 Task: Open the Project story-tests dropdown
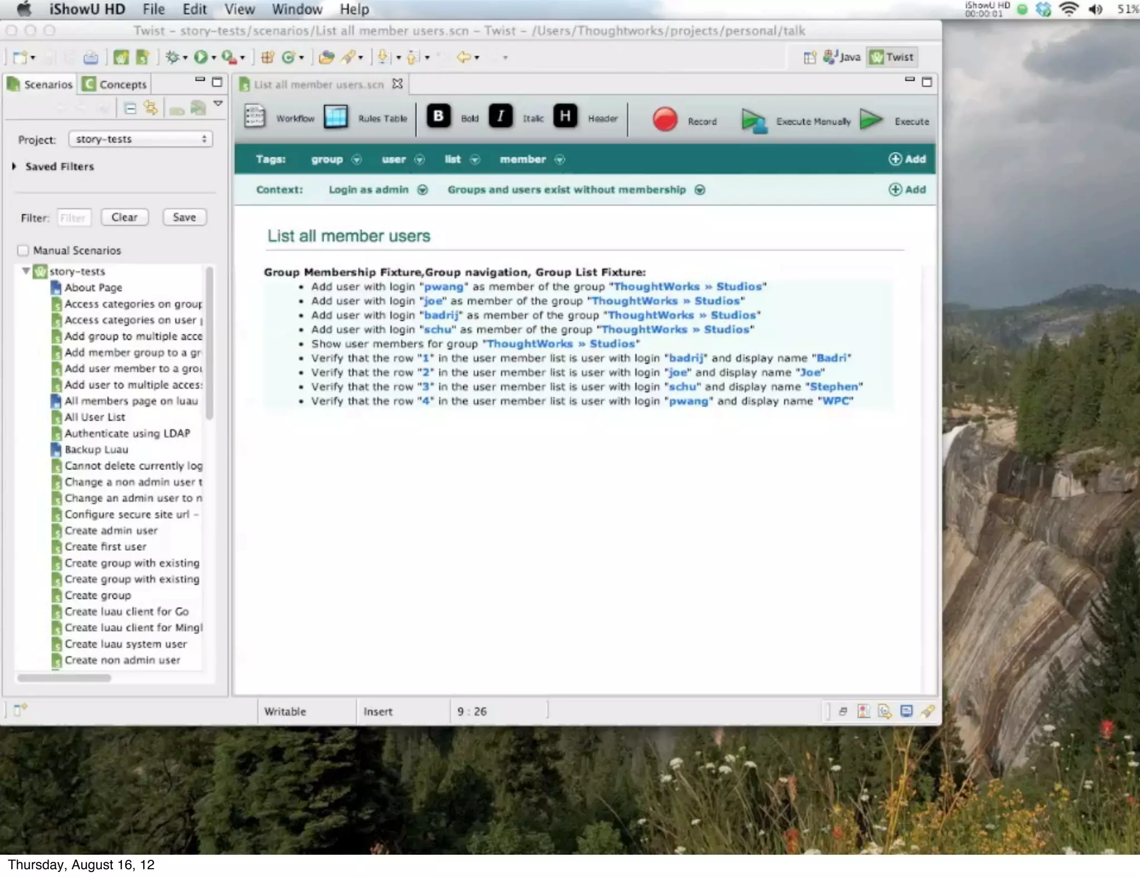[x=140, y=139]
